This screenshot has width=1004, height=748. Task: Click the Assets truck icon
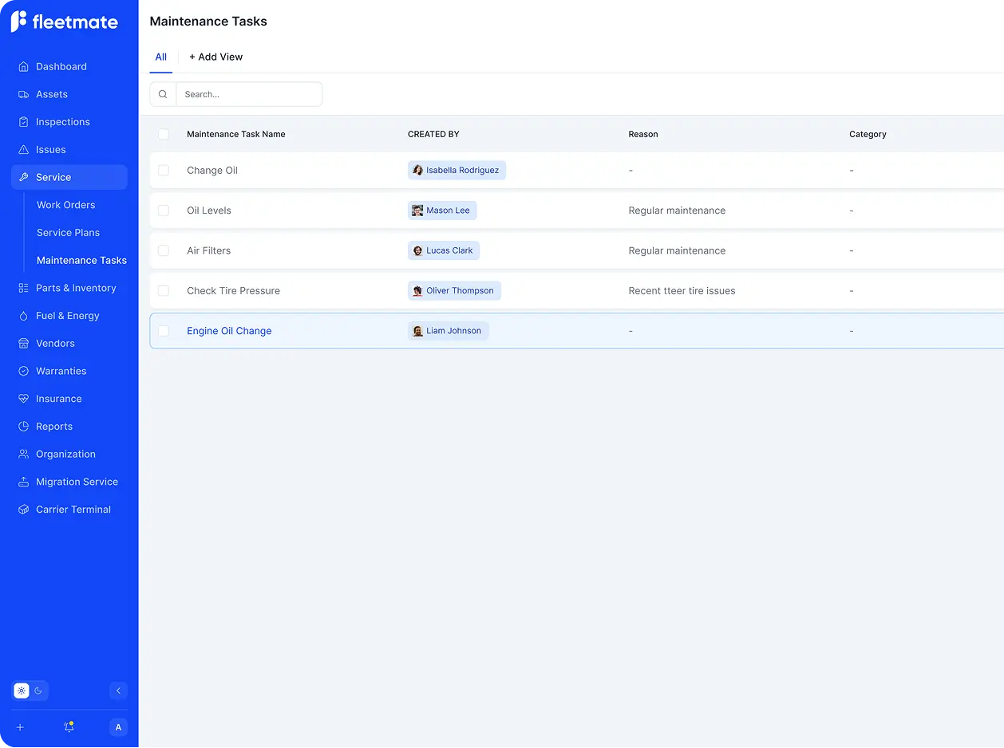pyautogui.click(x=24, y=94)
